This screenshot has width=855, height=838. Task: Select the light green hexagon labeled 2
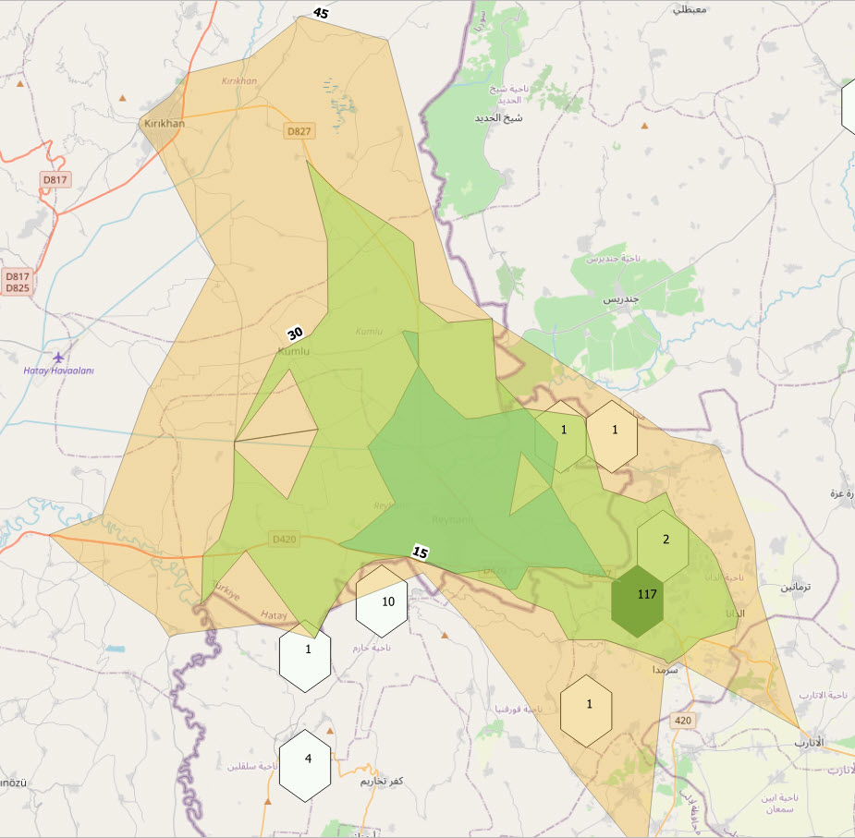[x=663, y=540]
